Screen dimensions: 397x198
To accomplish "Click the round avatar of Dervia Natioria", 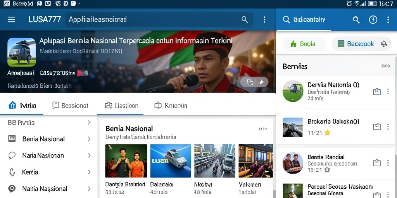I will click(x=293, y=91).
